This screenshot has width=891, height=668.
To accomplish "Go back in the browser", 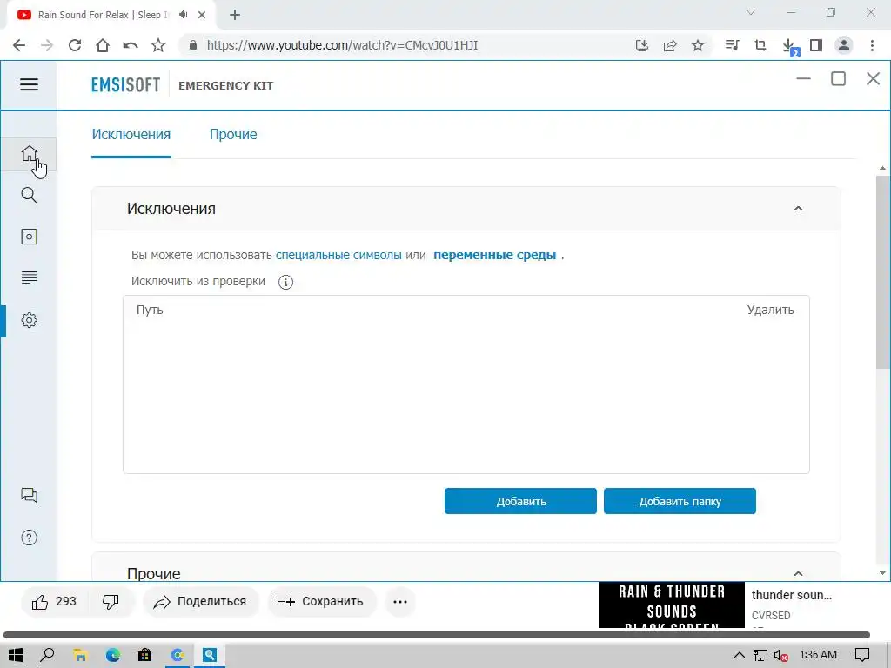I will coord(19,45).
